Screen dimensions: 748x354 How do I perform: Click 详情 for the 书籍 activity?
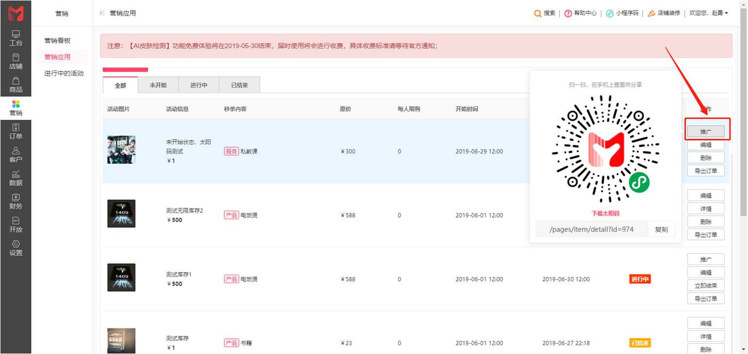706,336
